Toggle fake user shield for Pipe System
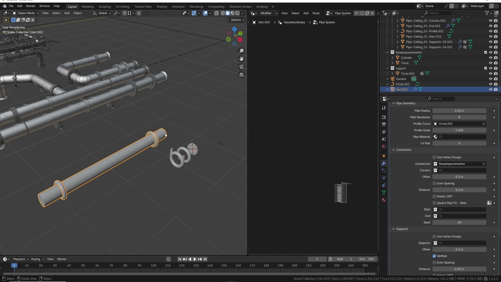501x282 pixels. [x=362, y=13]
